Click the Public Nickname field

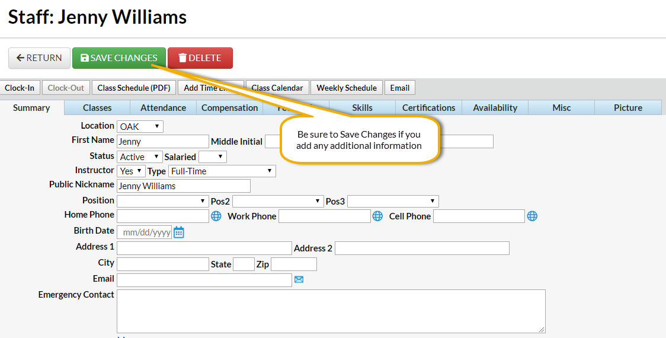coord(184,186)
